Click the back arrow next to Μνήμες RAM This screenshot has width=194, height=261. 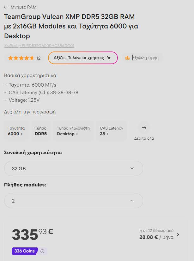[6, 7]
